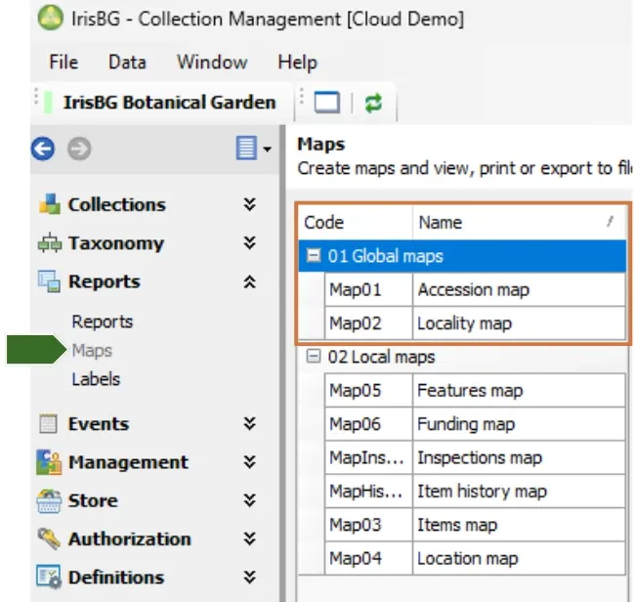The height and width of the screenshot is (602, 635).
Task: Click the MapIns... code cell
Action: point(368,457)
